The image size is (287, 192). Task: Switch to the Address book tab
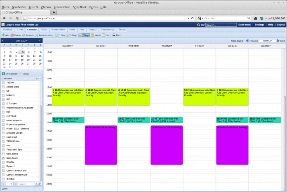[x=58, y=30]
